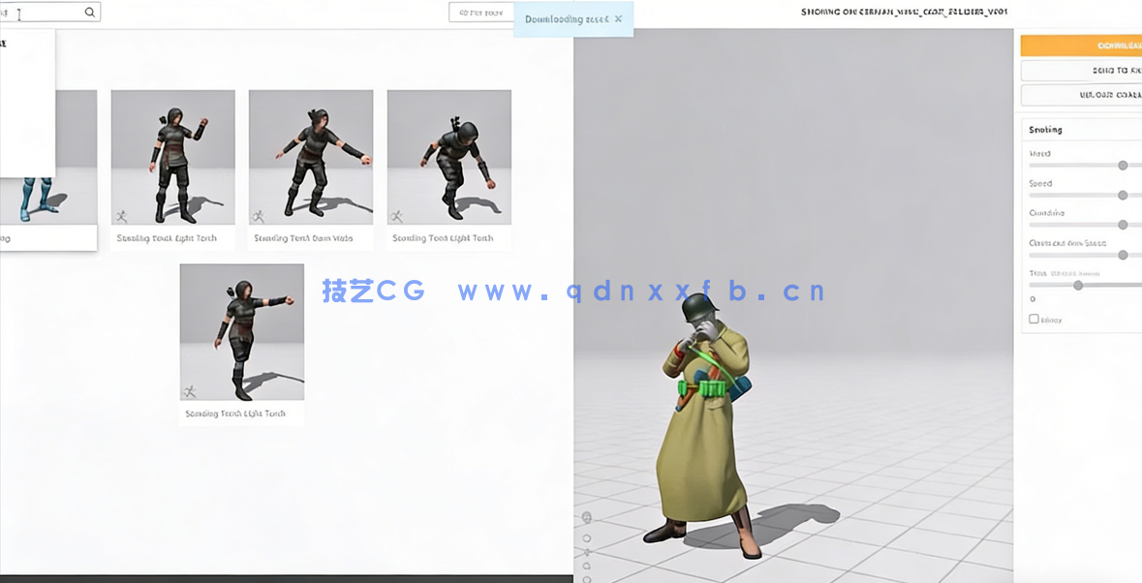Viewport: 1142px width, 583px height.
Task: Click inside the animation search field
Action: (x=44, y=12)
